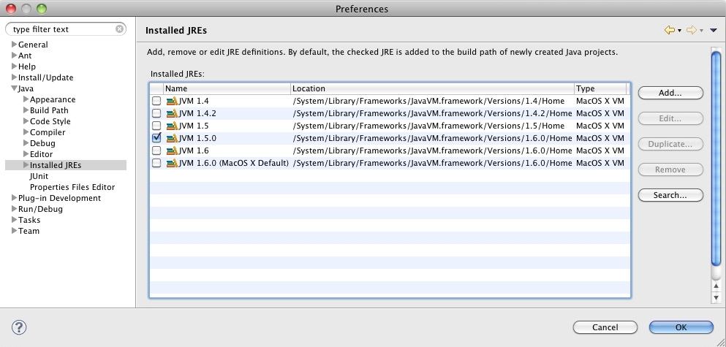726x347 pixels.
Task: Click the Search... button
Action: pyautogui.click(x=670, y=195)
